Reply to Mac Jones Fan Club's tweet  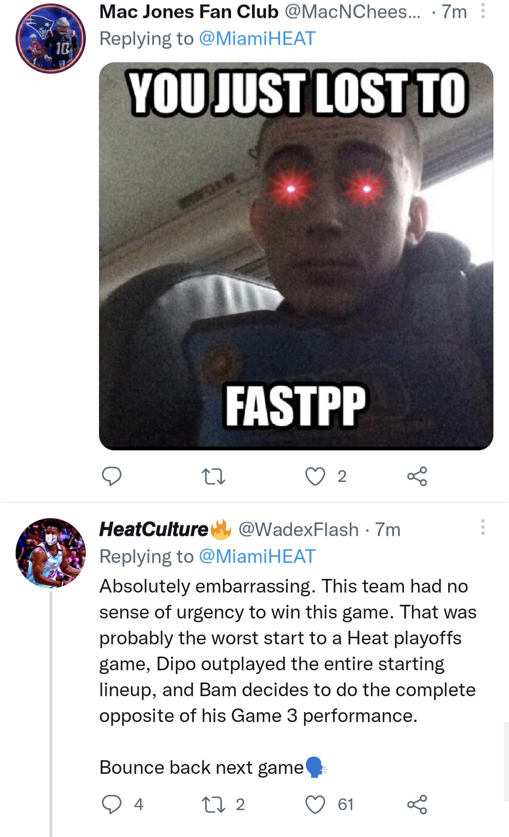(x=112, y=476)
